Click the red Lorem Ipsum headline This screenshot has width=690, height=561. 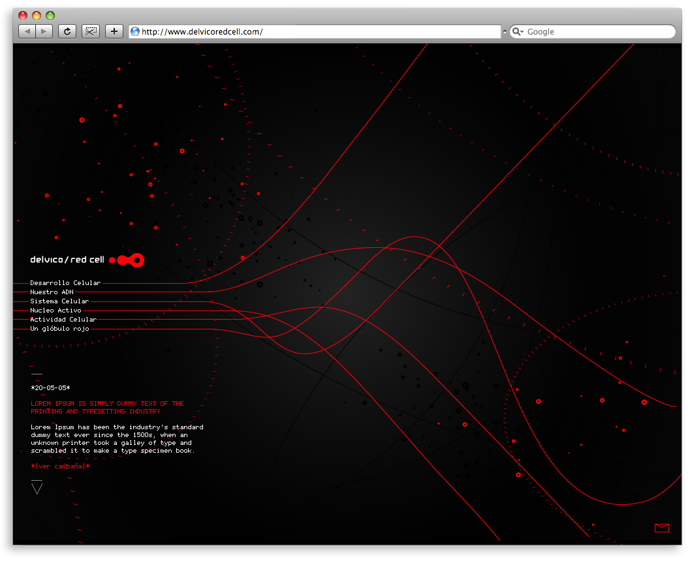click(x=107, y=408)
